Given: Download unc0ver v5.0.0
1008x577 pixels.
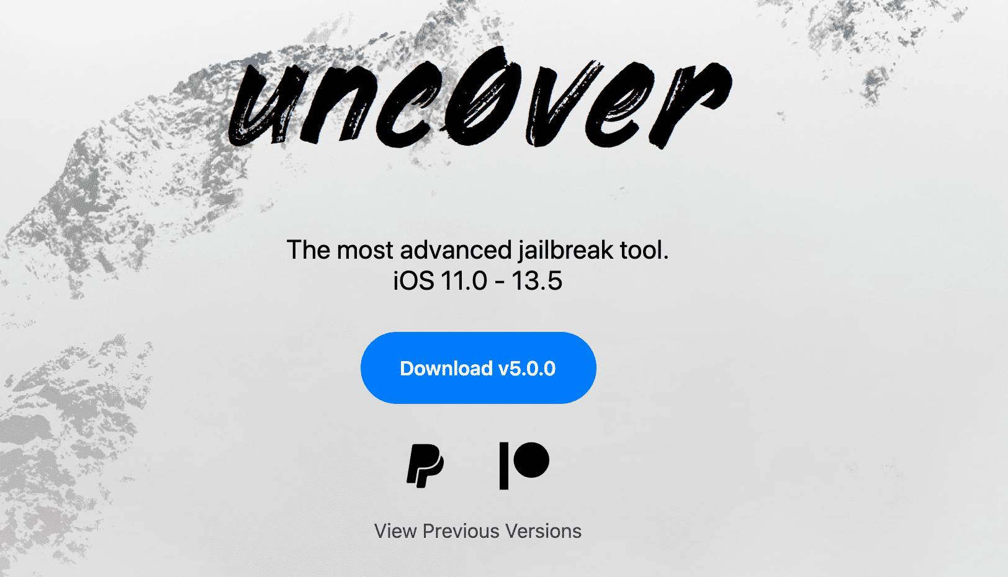Looking at the screenshot, I should [x=478, y=368].
